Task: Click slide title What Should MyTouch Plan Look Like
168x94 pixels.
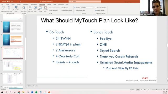Action: [90, 20]
